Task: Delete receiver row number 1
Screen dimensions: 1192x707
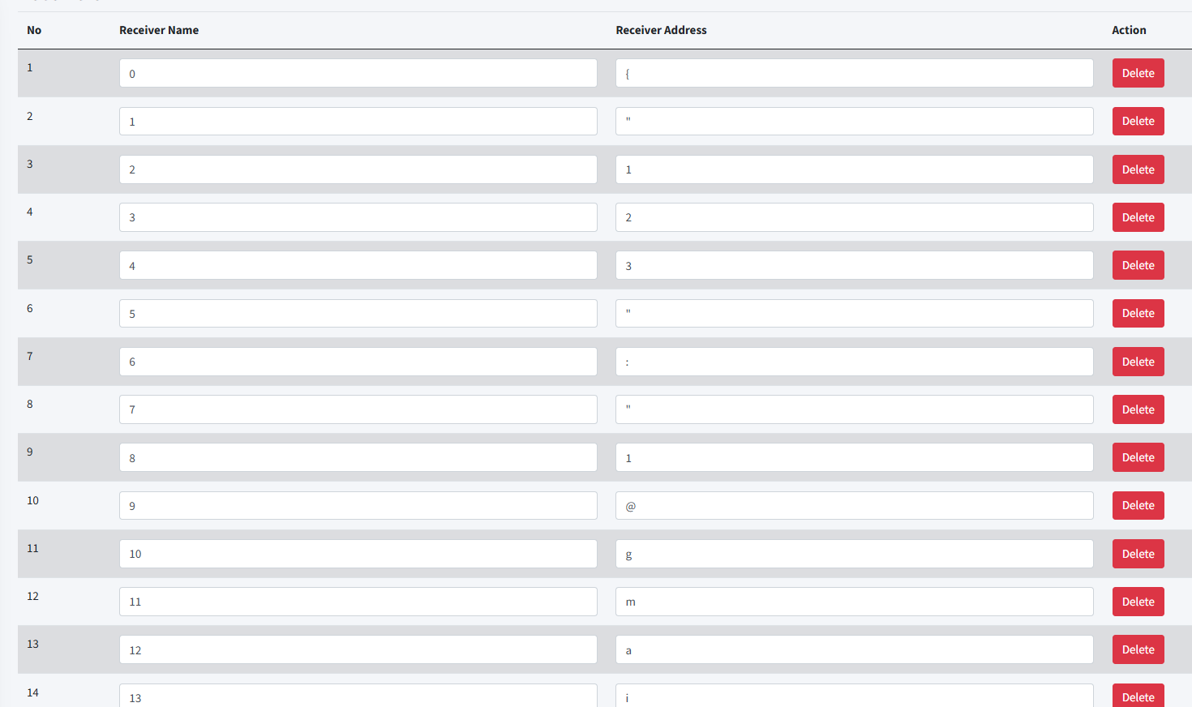Action: 1138,73
